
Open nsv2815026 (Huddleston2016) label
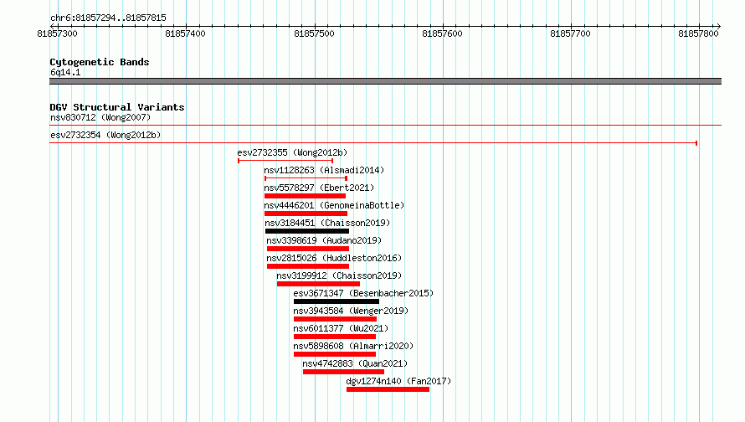click(x=334, y=258)
